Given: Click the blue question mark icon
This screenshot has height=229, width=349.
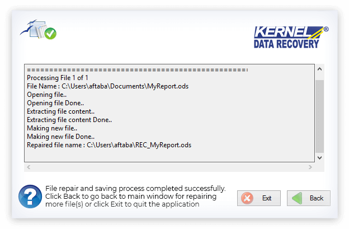Looking at the screenshot, I should (x=30, y=196).
